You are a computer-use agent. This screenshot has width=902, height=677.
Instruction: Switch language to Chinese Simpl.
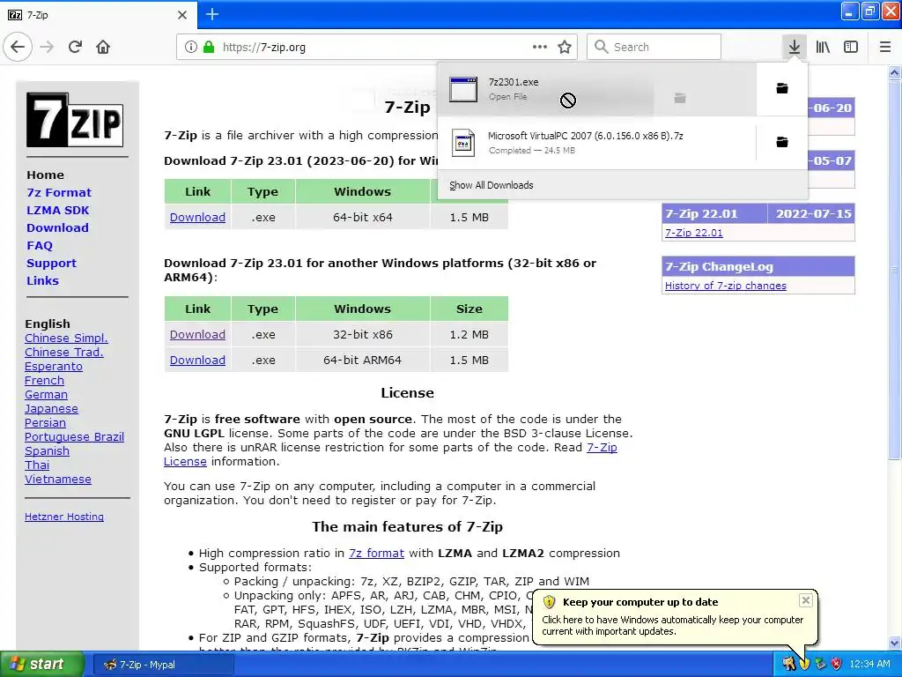[66, 338]
